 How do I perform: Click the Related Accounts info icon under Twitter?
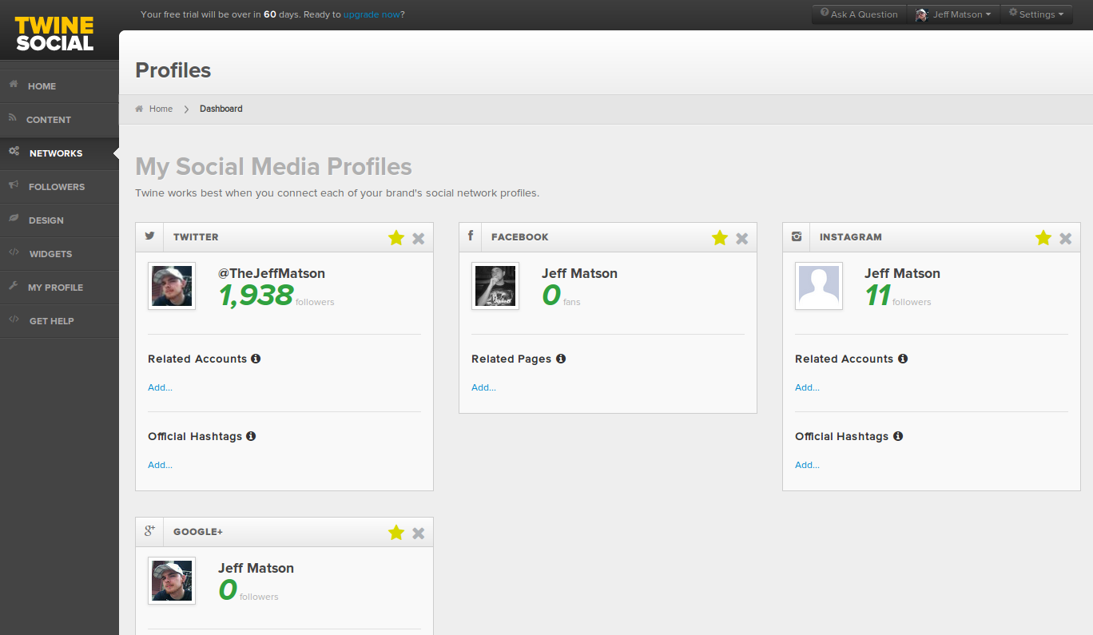(x=256, y=359)
